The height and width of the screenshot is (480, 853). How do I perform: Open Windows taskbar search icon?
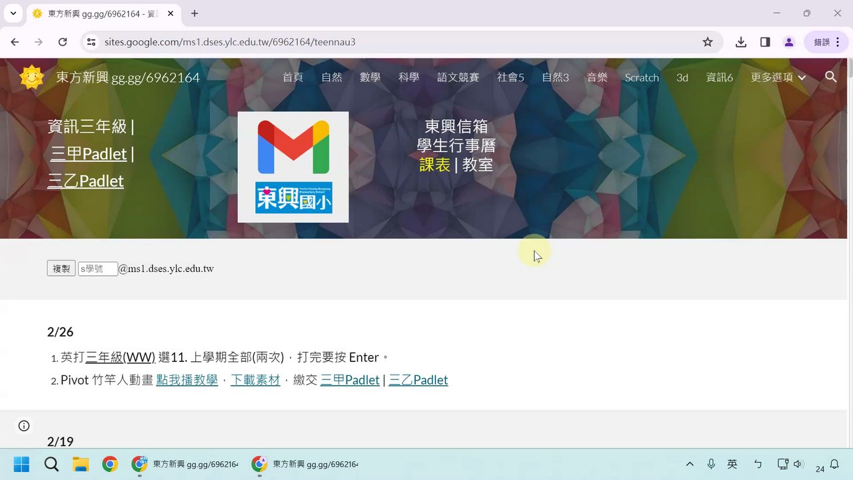coord(51,464)
